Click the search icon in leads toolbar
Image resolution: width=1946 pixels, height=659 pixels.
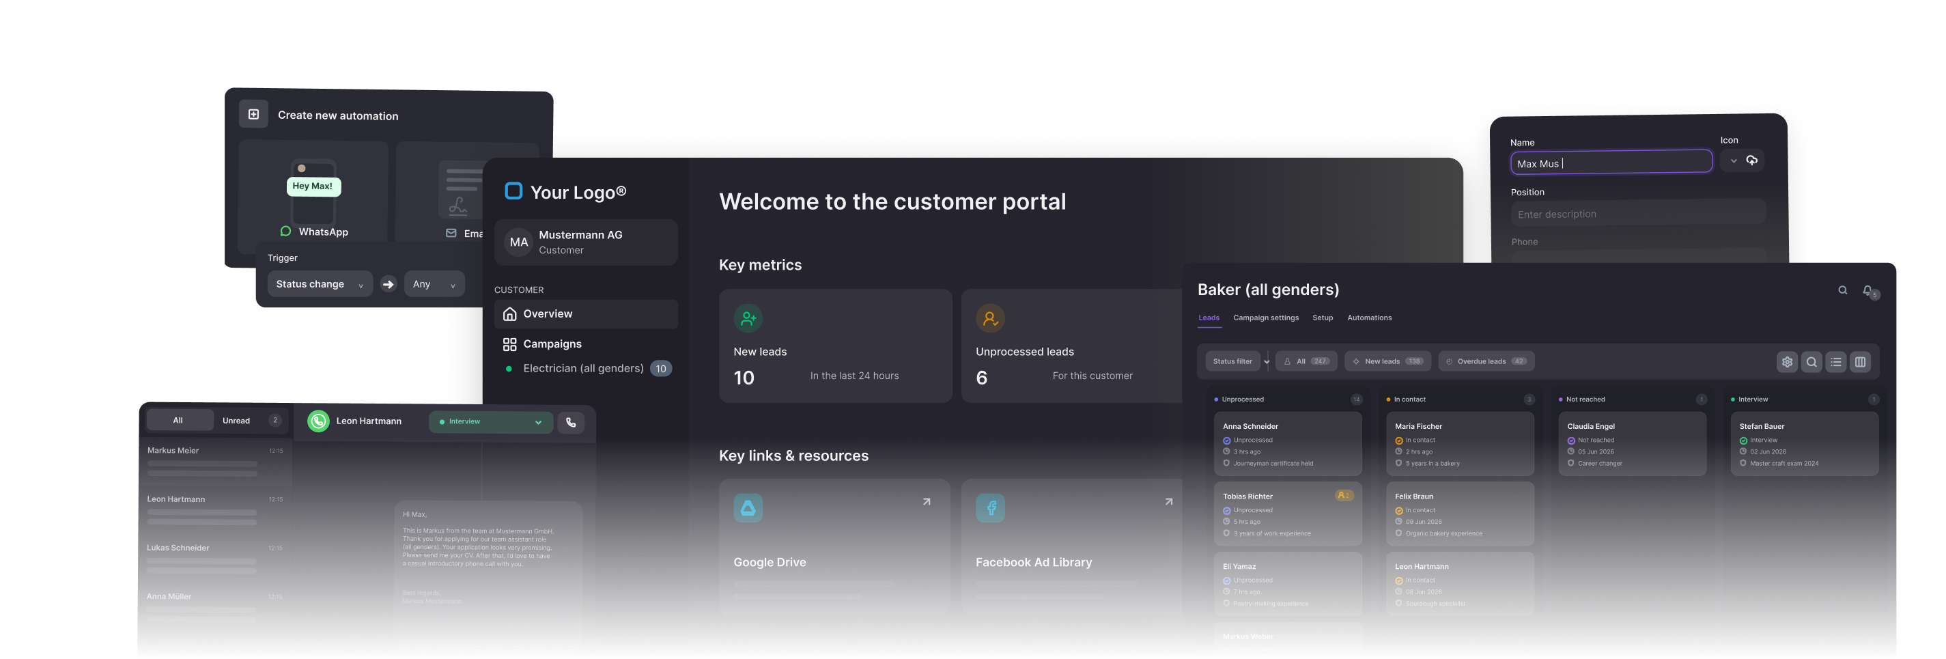(1811, 363)
